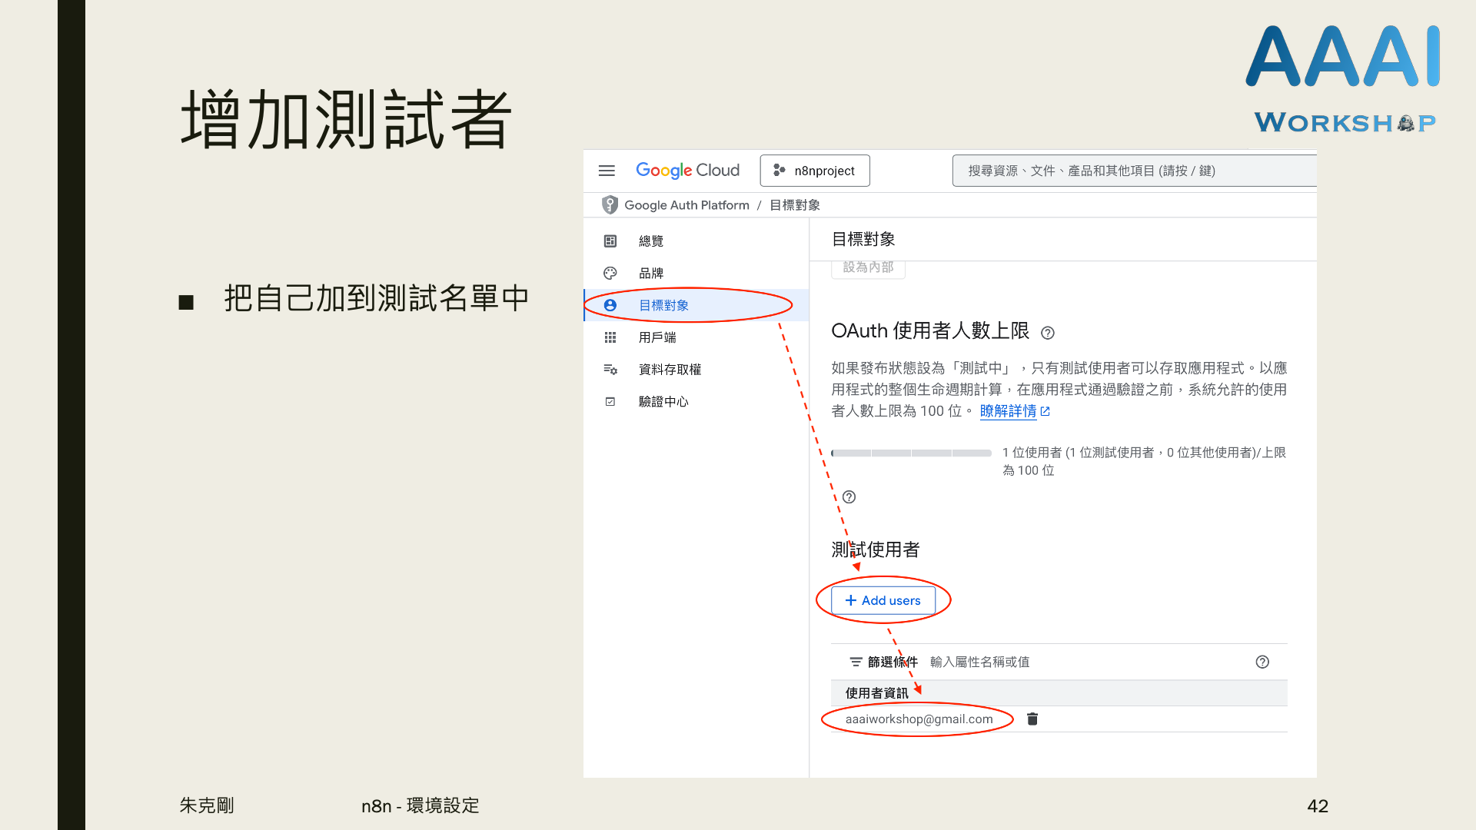The width and height of the screenshot is (1476, 830).
Task: Open 資料存取權 in the sidebar
Action: (x=670, y=370)
